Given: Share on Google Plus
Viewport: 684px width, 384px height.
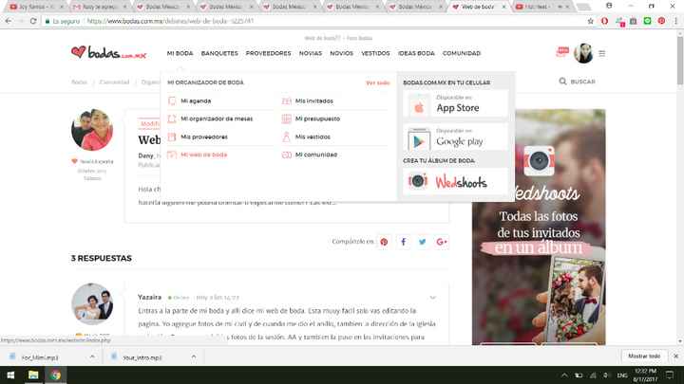Looking at the screenshot, I should (442, 242).
